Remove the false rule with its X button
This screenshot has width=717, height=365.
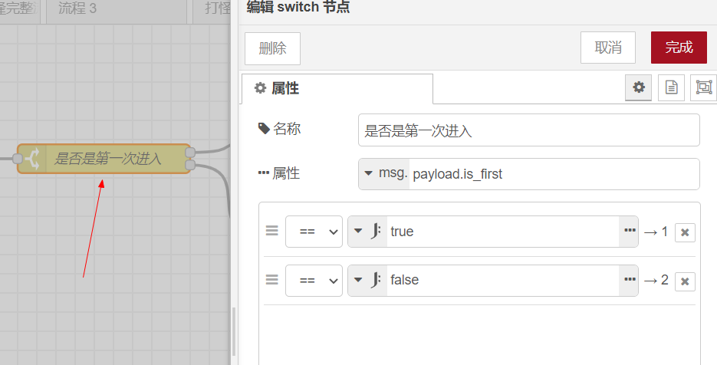tap(685, 281)
